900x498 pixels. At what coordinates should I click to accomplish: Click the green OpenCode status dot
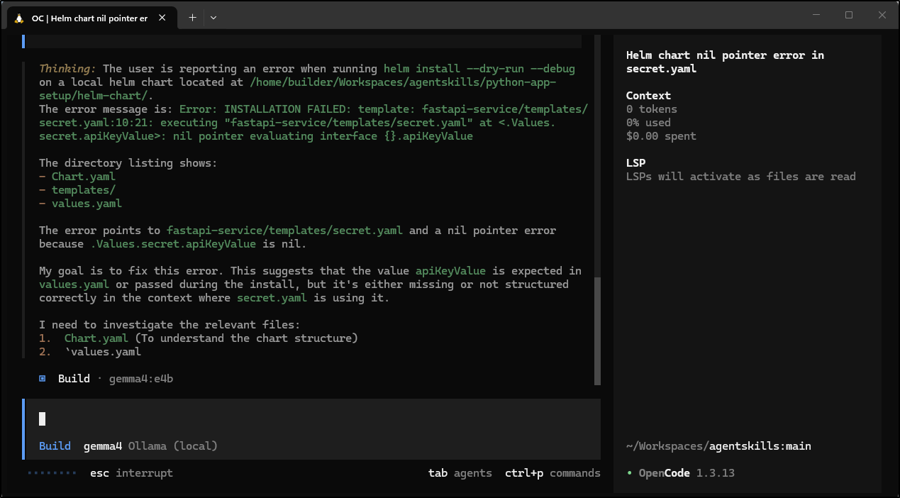tap(630, 472)
